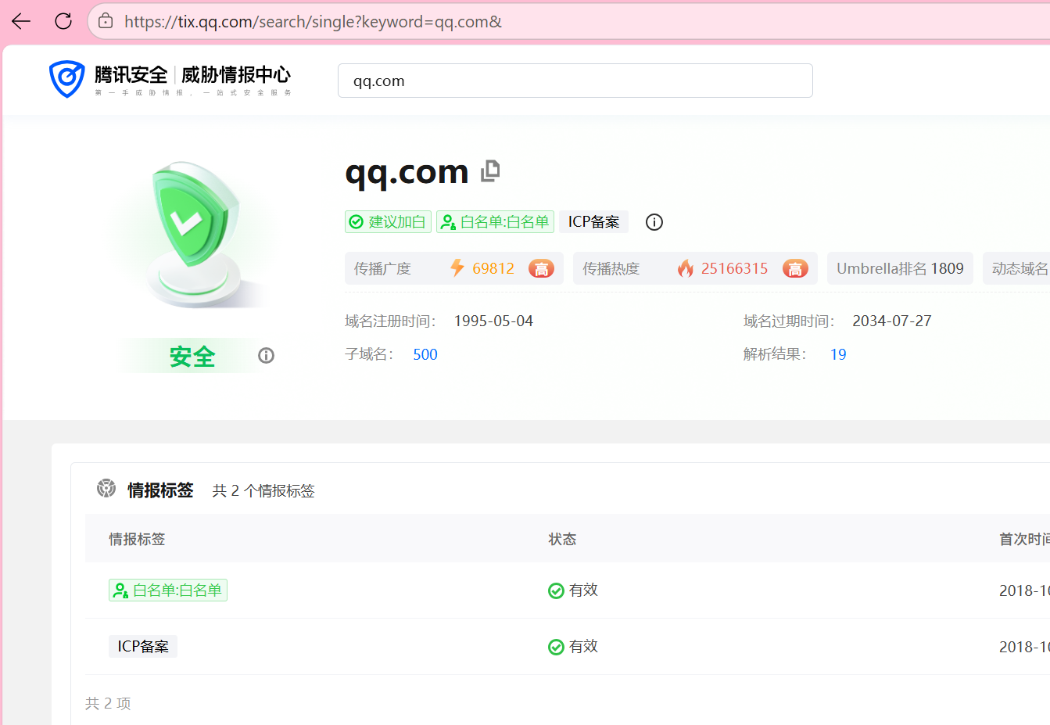Click the ICP备案 tag in the table
This screenshot has width=1050, height=725.
click(x=143, y=647)
